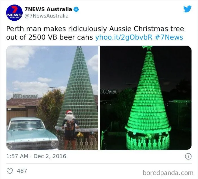Click the 7NEWS profile avatar

point(14,13)
